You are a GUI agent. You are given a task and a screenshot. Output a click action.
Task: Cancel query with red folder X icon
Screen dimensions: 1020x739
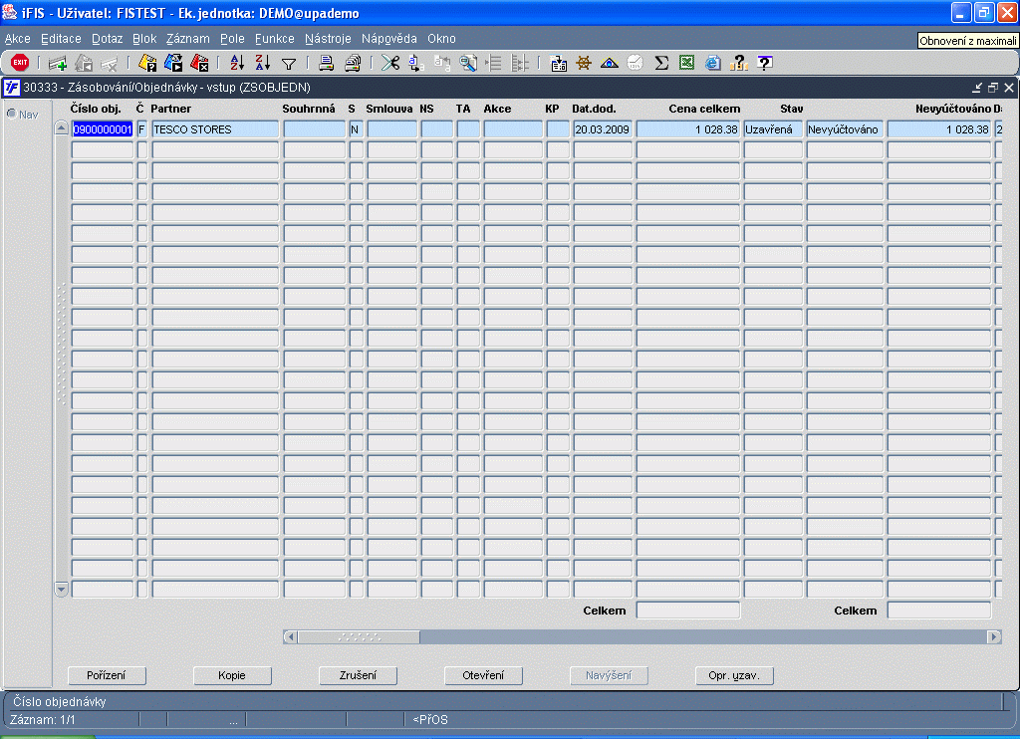(x=199, y=63)
